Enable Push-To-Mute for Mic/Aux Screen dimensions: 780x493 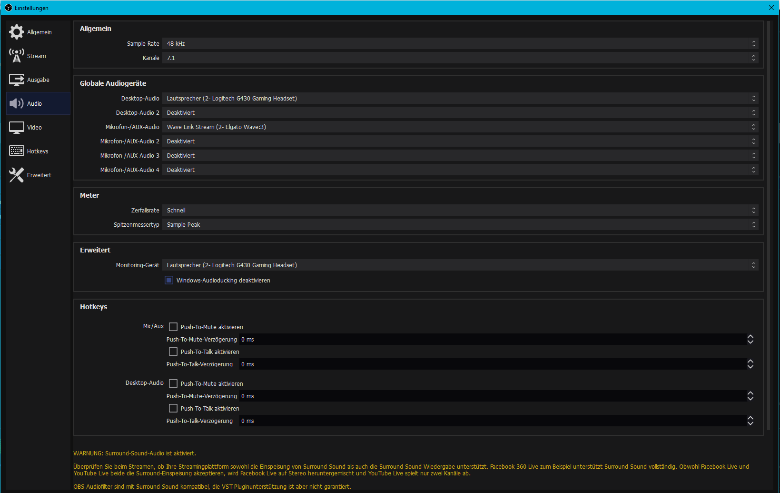click(x=173, y=327)
